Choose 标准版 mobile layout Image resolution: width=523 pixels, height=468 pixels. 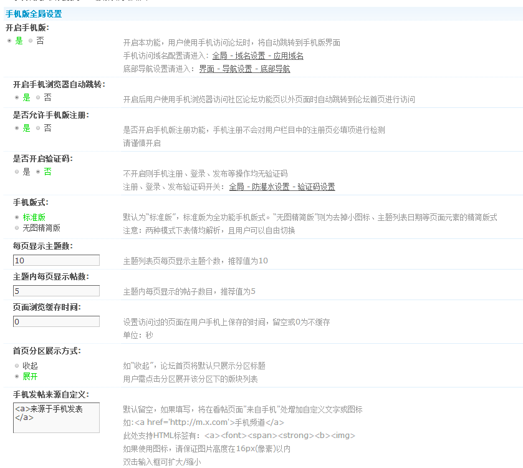[17, 217]
